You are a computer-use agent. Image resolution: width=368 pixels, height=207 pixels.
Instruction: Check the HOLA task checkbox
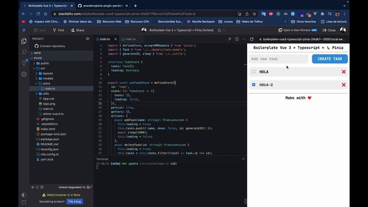coord(254,71)
